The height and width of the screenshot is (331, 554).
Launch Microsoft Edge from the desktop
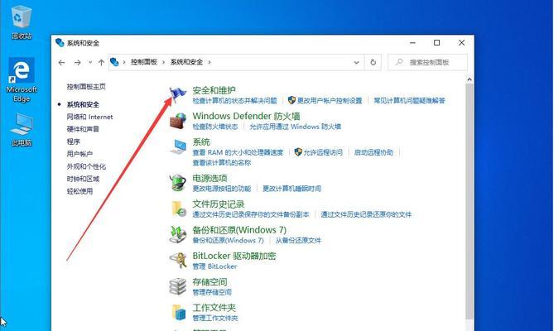22,80
